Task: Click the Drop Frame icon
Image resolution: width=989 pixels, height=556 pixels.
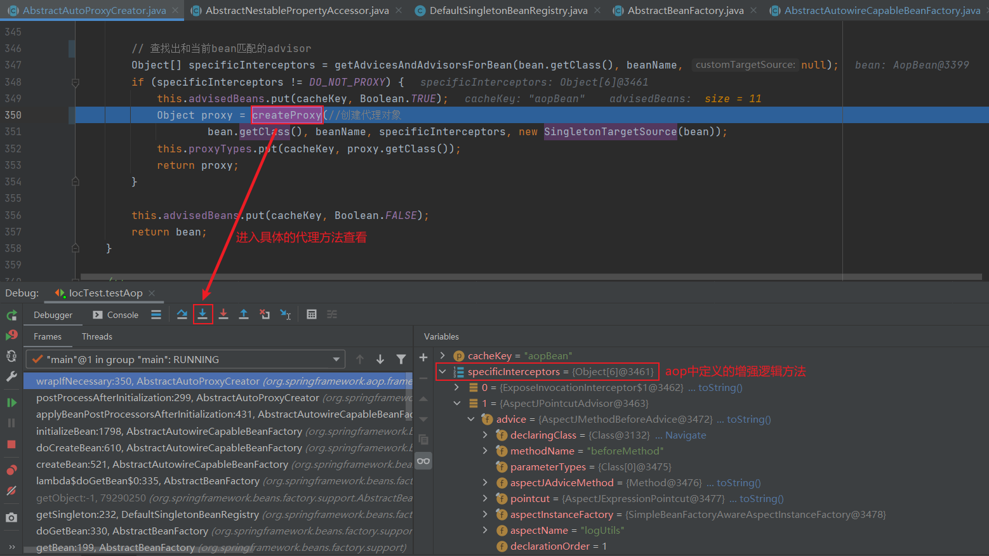Action: pyautogui.click(x=265, y=315)
